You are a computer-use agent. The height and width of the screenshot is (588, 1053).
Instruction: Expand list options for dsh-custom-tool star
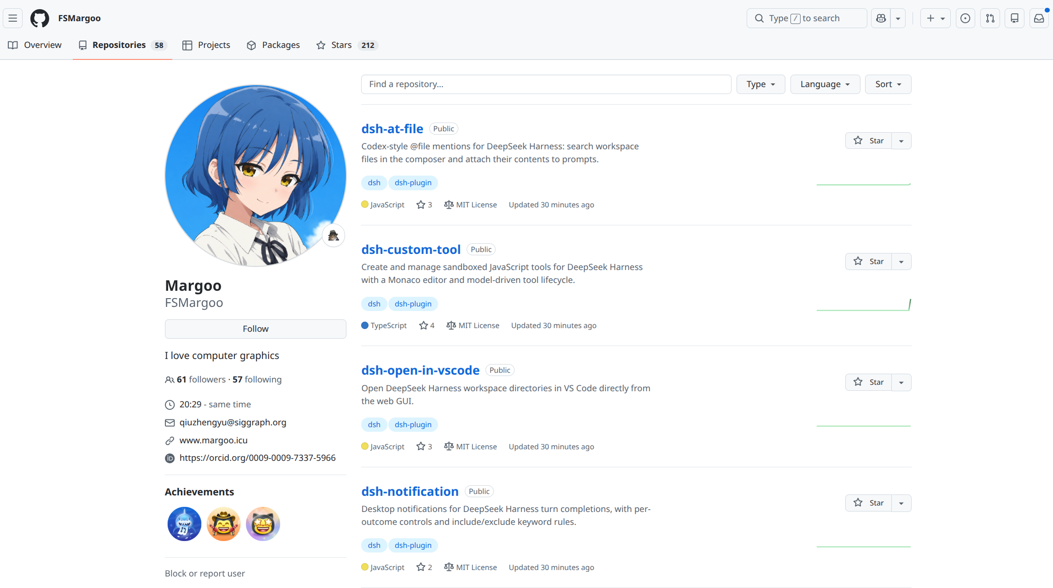(901, 261)
